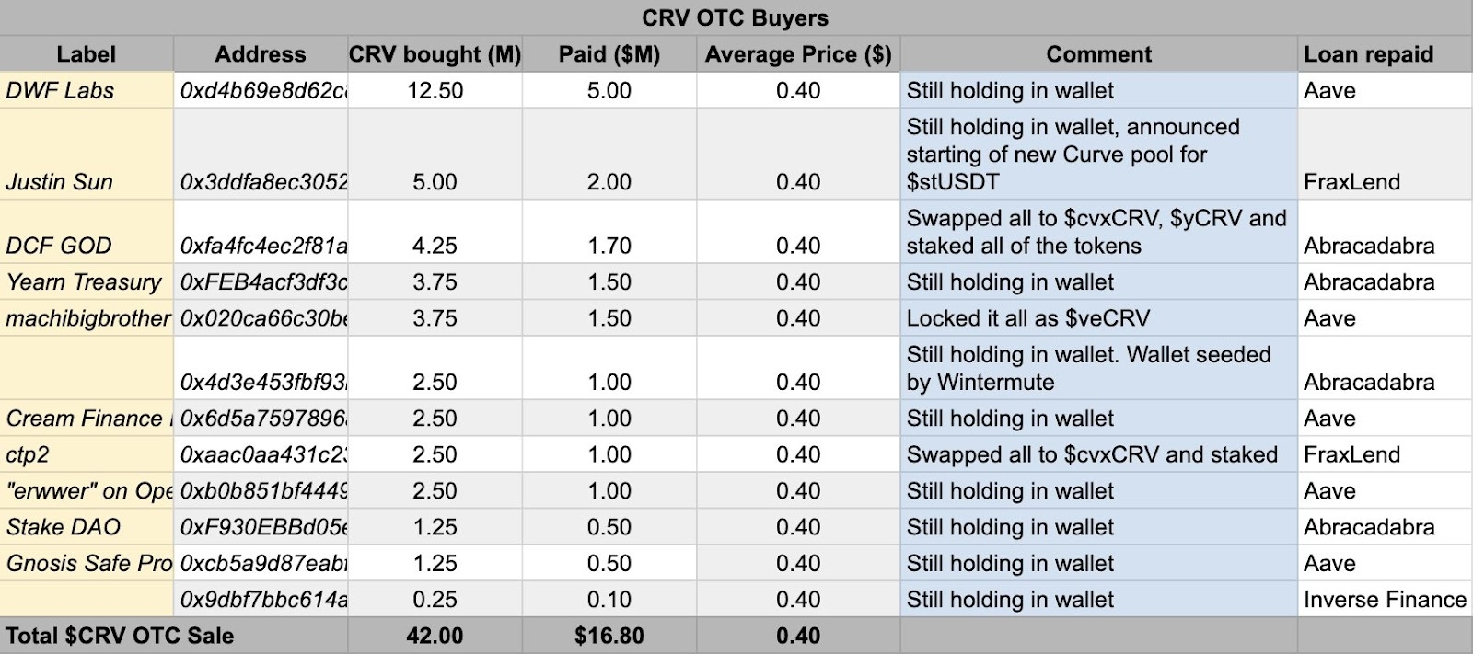Select the Address column header
Viewport: 1473px width, 654px height.
coord(261,54)
